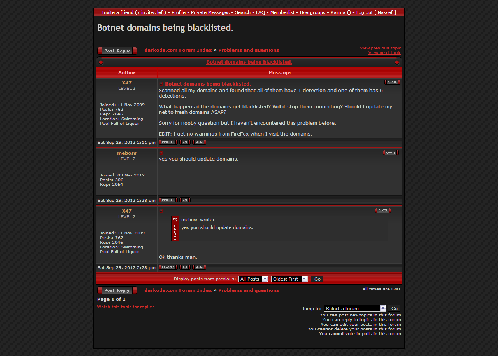Click PROFILE icon under X47's first post
498x356 pixels.
[x=168, y=142]
